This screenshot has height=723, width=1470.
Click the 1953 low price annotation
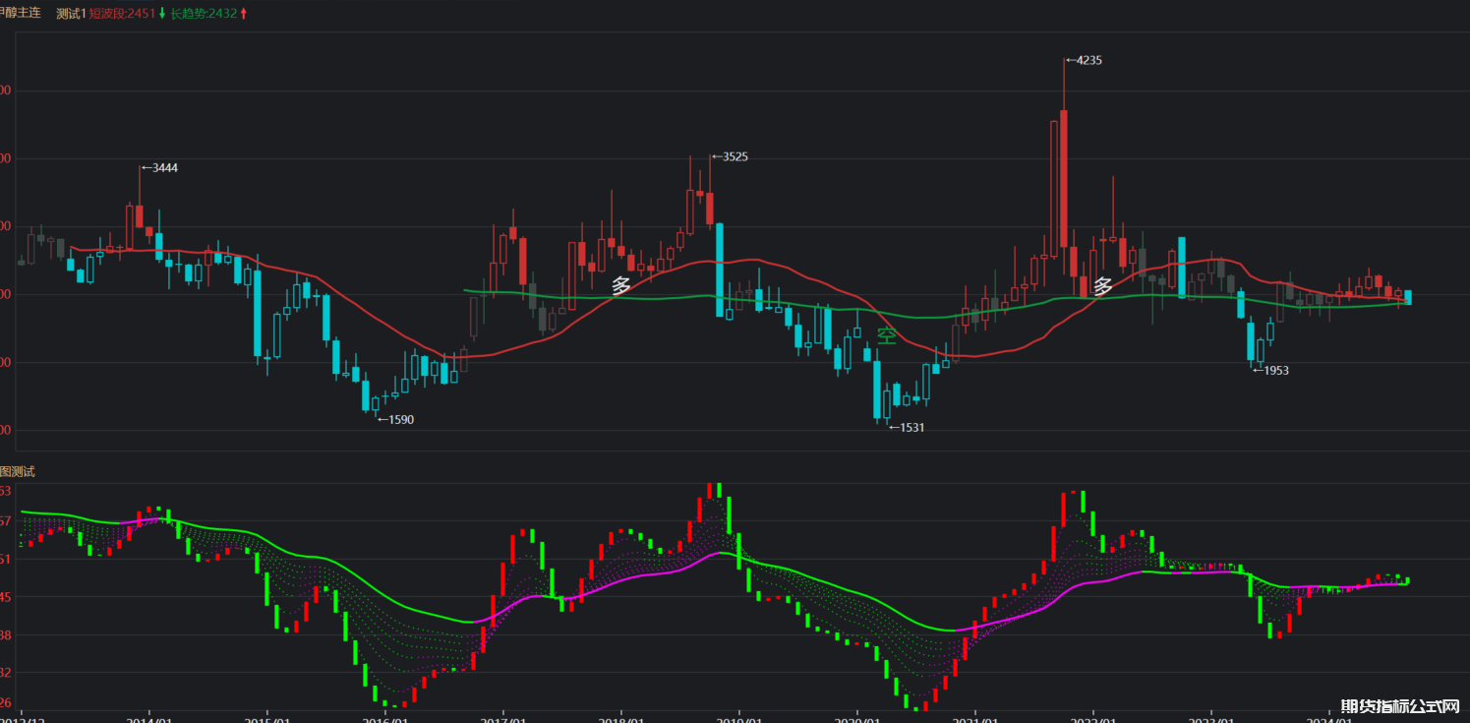click(1270, 371)
